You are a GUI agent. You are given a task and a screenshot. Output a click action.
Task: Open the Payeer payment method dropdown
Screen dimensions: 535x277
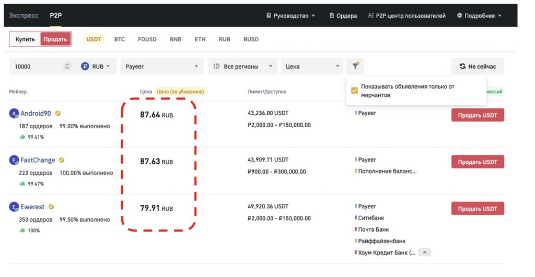click(x=162, y=66)
